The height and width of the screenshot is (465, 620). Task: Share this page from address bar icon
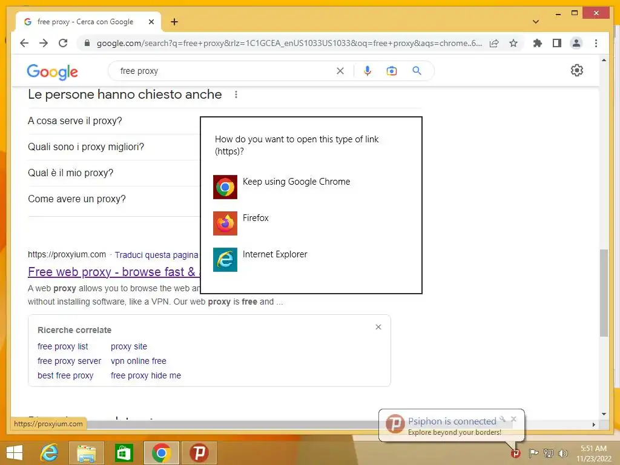coord(494,43)
